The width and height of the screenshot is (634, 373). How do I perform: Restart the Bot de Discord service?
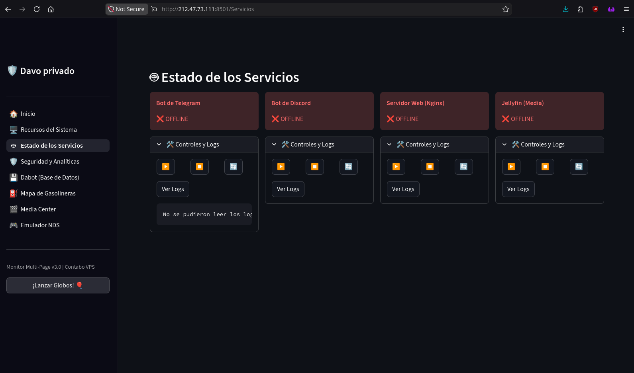click(x=349, y=167)
